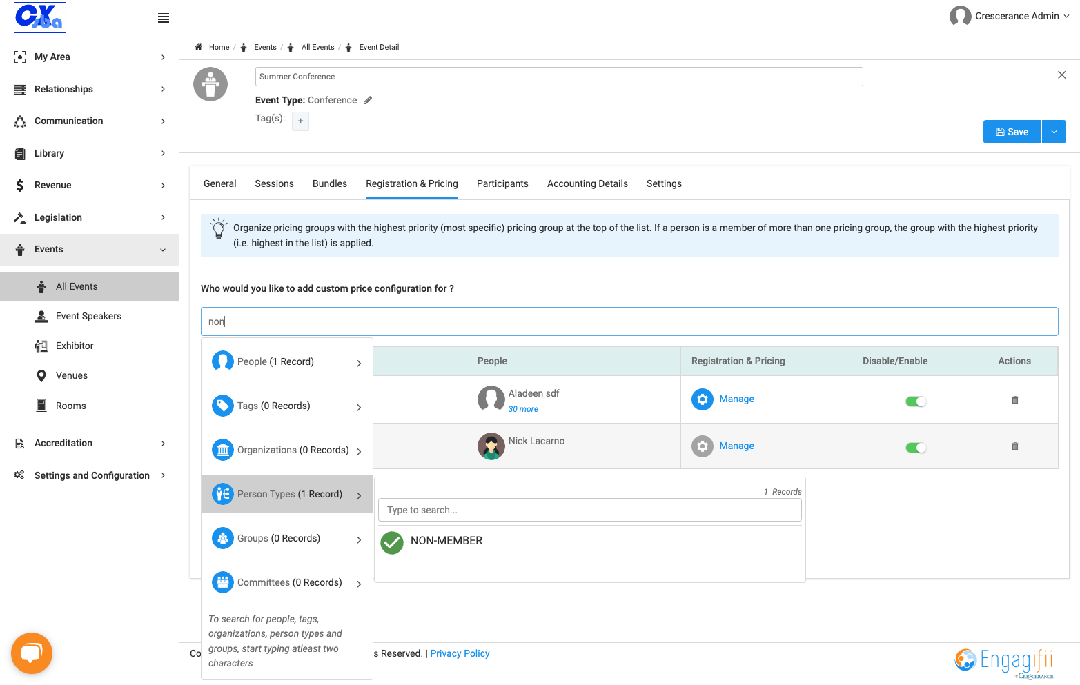Go to the Settings tab

point(664,183)
